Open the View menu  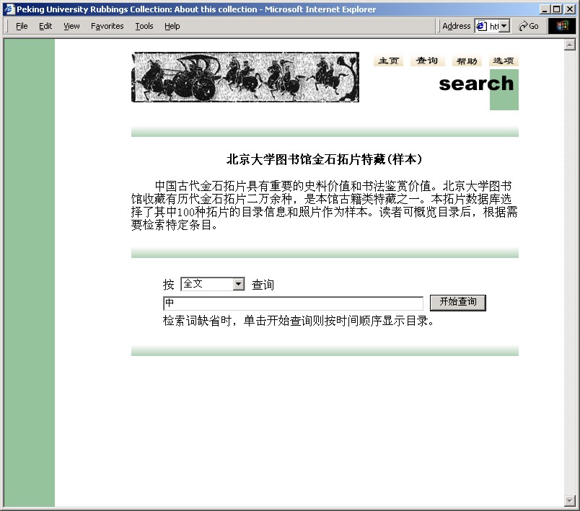pyautogui.click(x=71, y=26)
